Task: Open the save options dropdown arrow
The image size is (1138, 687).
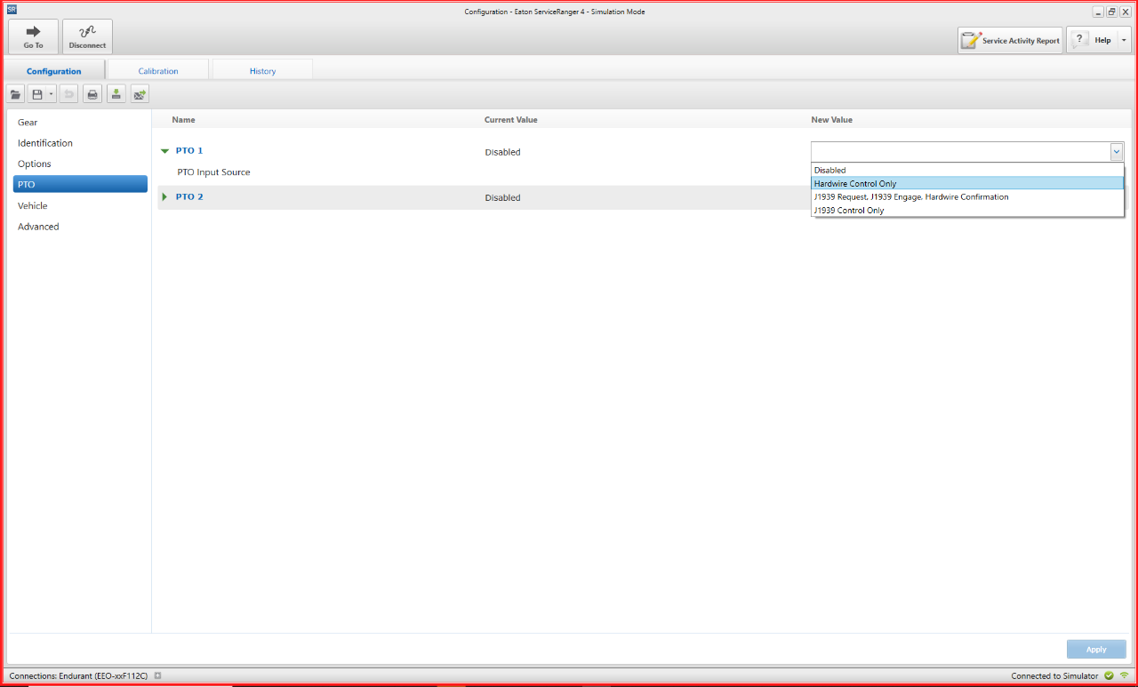Action: point(52,94)
